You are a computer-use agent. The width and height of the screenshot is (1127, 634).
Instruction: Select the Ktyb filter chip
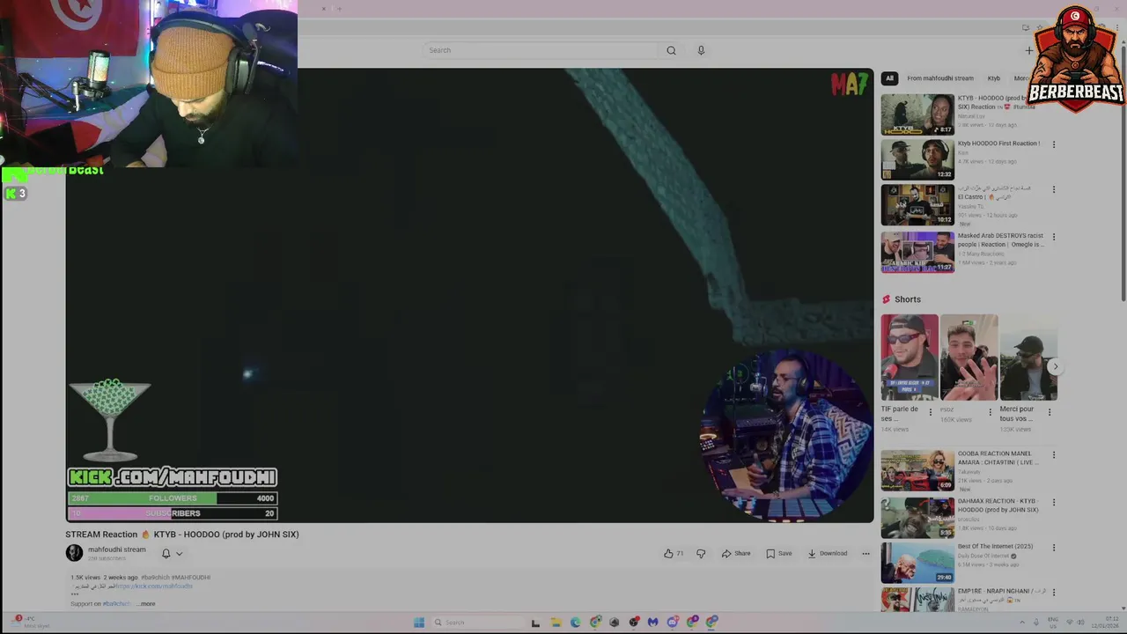[x=993, y=78]
